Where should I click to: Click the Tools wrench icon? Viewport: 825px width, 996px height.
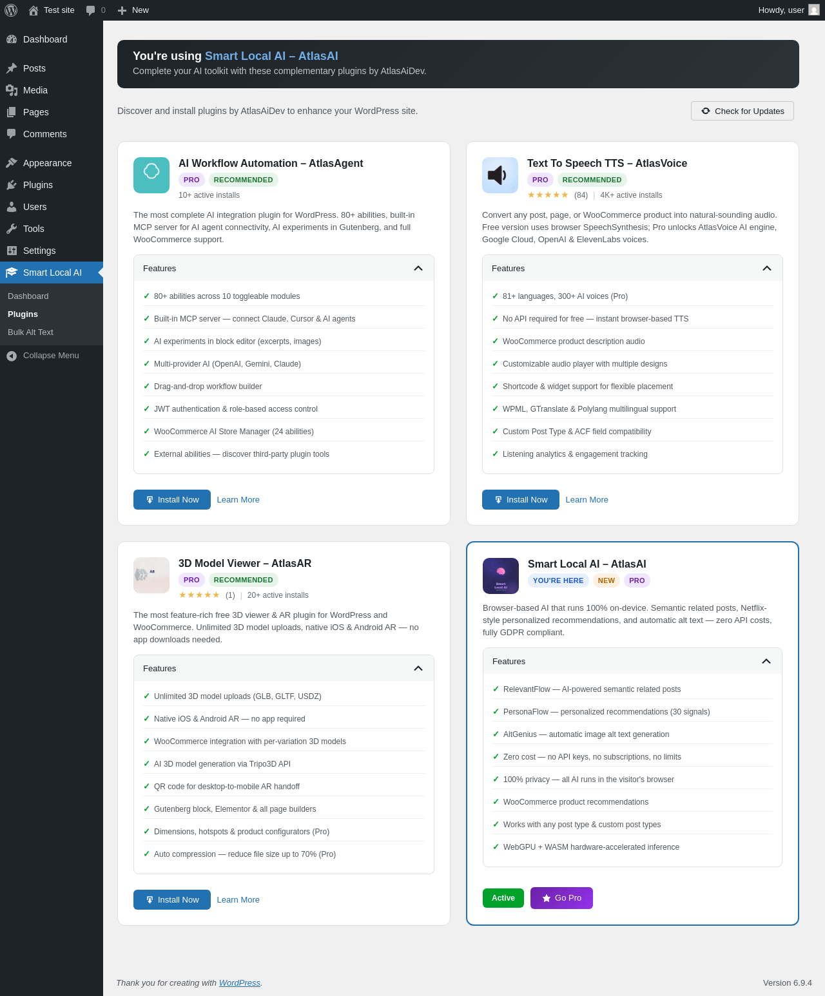pyautogui.click(x=12, y=229)
